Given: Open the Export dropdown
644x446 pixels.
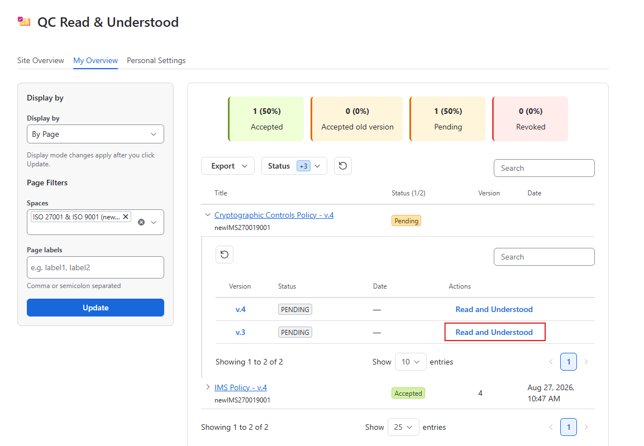Looking at the screenshot, I should pos(228,166).
